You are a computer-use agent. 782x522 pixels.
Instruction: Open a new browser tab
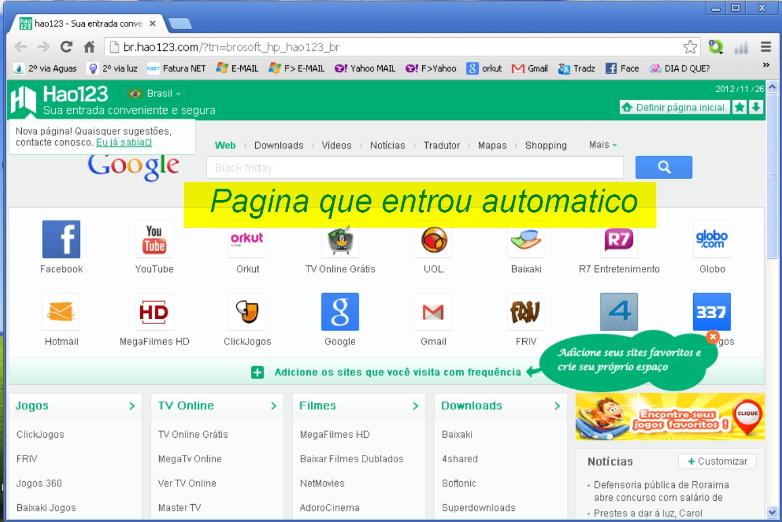pyautogui.click(x=180, y=23)
